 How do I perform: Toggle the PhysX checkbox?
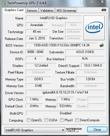[62, 120]
